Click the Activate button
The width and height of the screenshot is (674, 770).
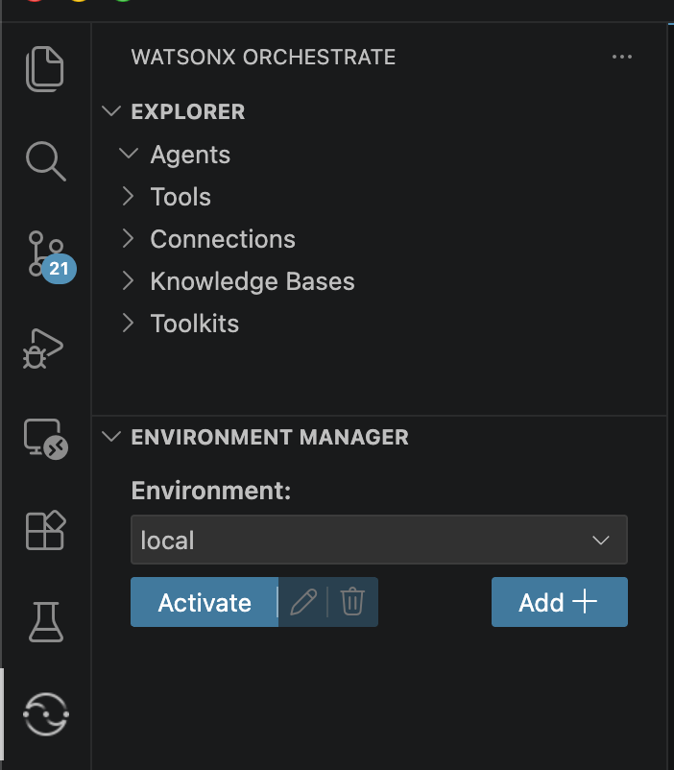point(205,602)
